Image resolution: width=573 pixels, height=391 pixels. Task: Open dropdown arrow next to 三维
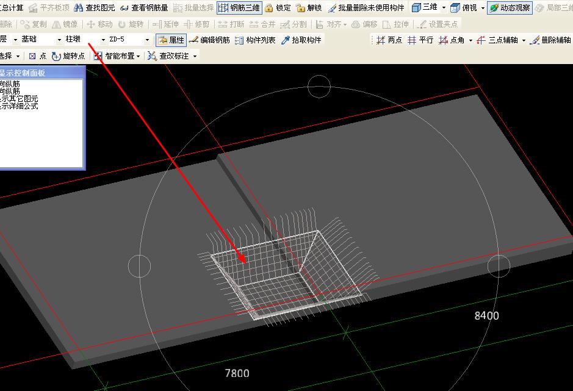coord(444,8)
